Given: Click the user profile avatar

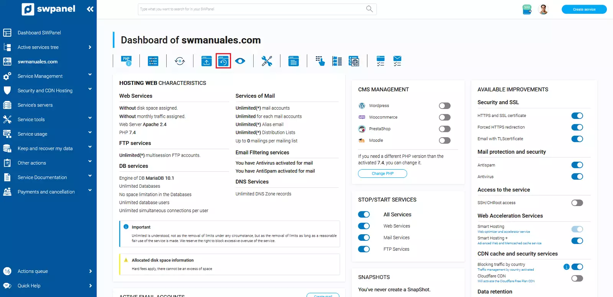Looking at the screenshot, I should [x=543, y=9].
